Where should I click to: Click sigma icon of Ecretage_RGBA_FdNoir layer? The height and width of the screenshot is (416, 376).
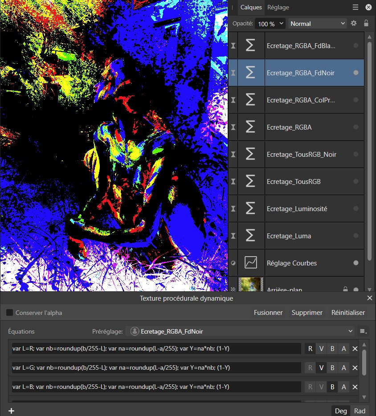tap(250, 73)
